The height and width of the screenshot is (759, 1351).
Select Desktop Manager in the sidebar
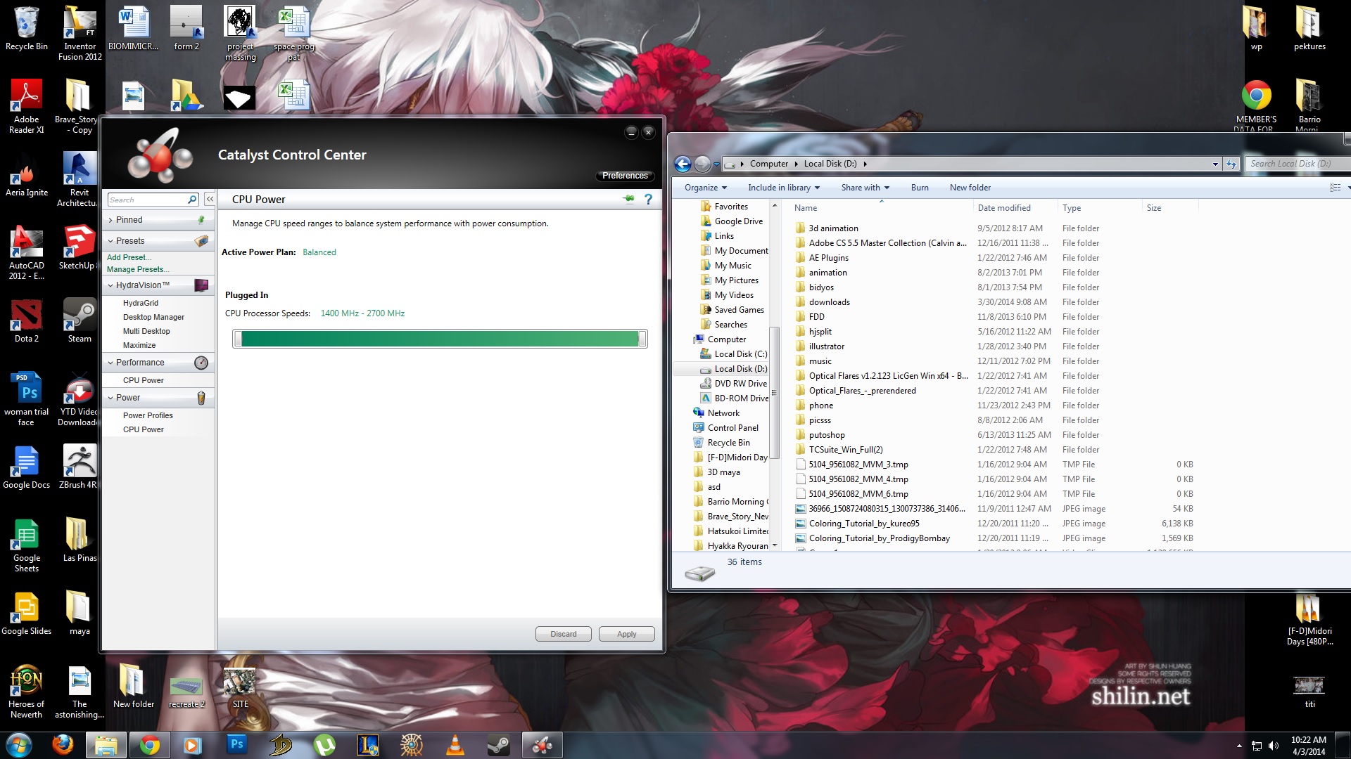click(x=153, y=317)
